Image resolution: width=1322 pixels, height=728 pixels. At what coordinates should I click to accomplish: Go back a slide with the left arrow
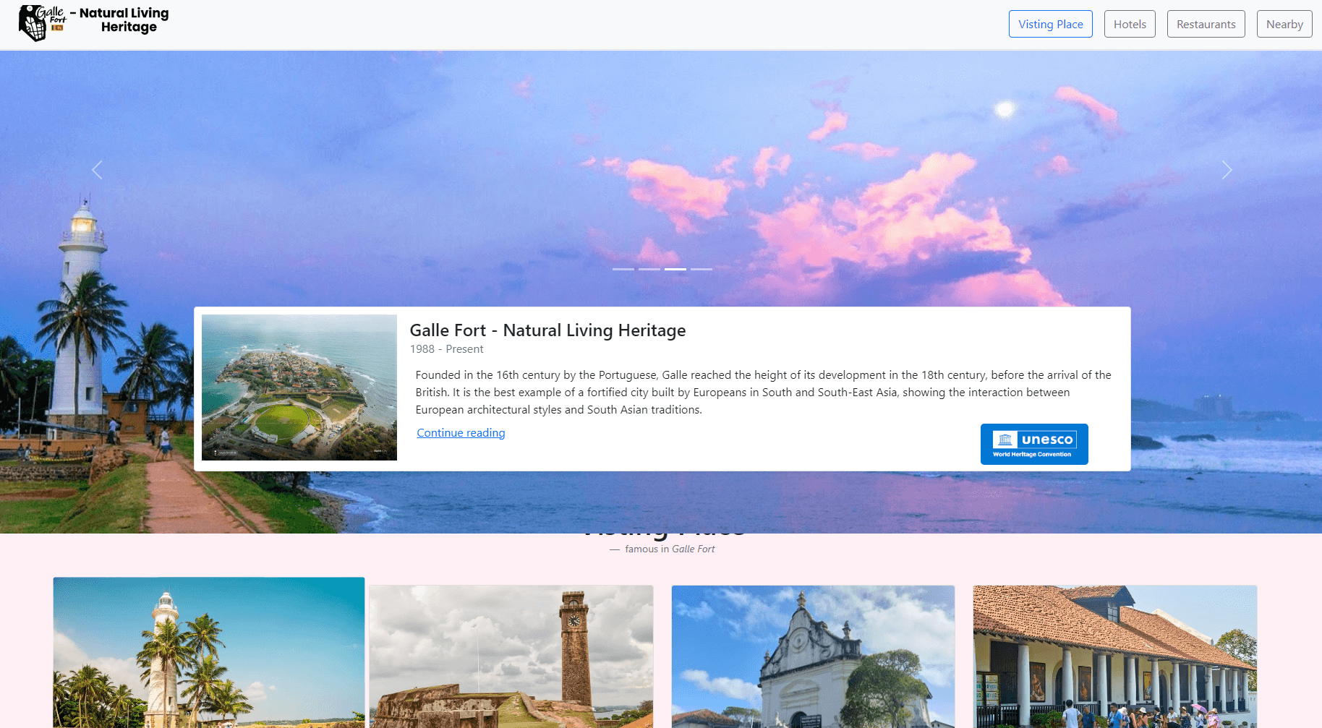pos(97,170)
